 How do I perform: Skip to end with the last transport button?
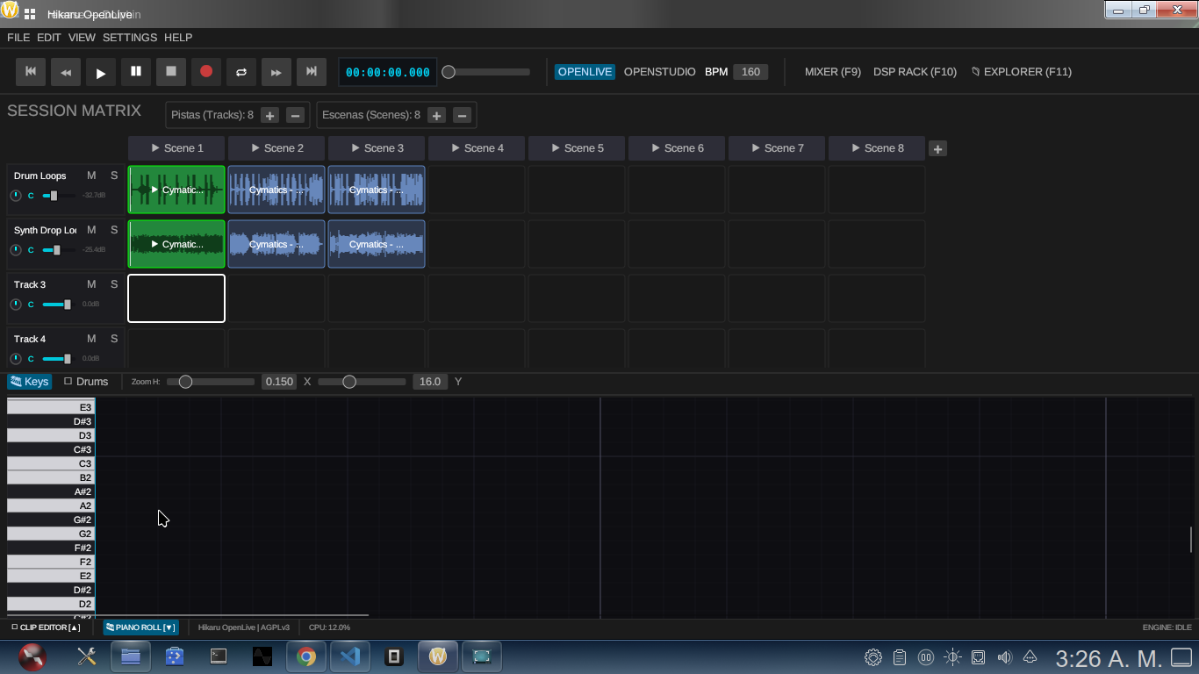tap(312, 72)
